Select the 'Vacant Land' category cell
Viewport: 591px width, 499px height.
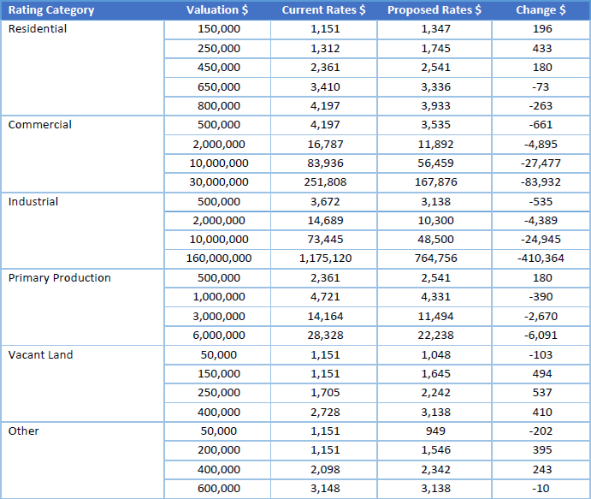(x=83, y=383)
